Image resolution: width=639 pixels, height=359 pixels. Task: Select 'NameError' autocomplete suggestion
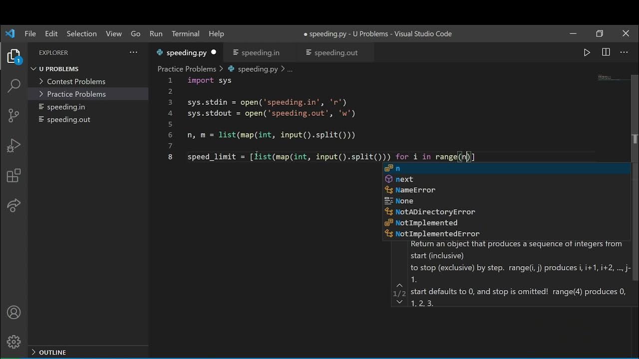507,190
